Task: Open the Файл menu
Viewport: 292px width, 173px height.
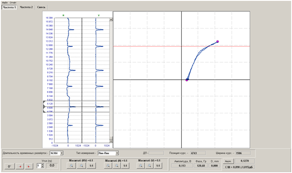Action: coord(5,3)
